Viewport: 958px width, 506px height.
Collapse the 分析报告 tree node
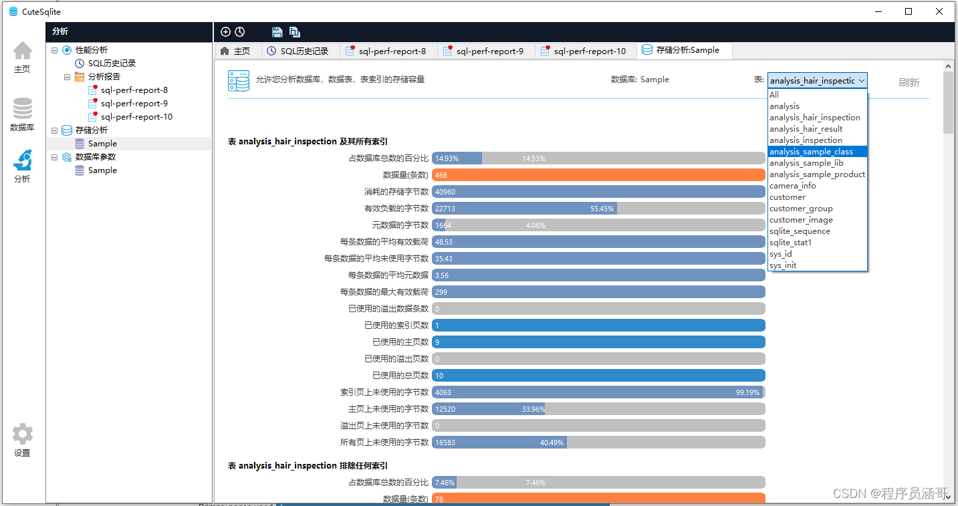coord(67,77)
